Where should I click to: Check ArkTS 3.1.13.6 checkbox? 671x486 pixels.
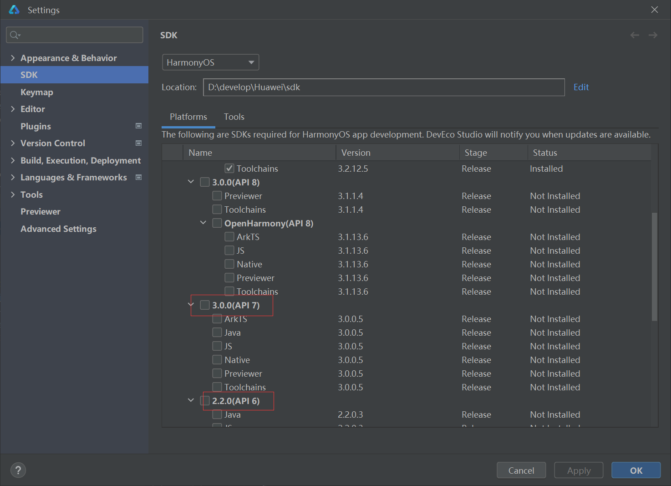(229, 237)
